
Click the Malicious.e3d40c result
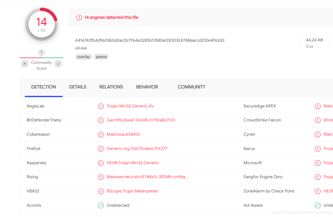124,134
